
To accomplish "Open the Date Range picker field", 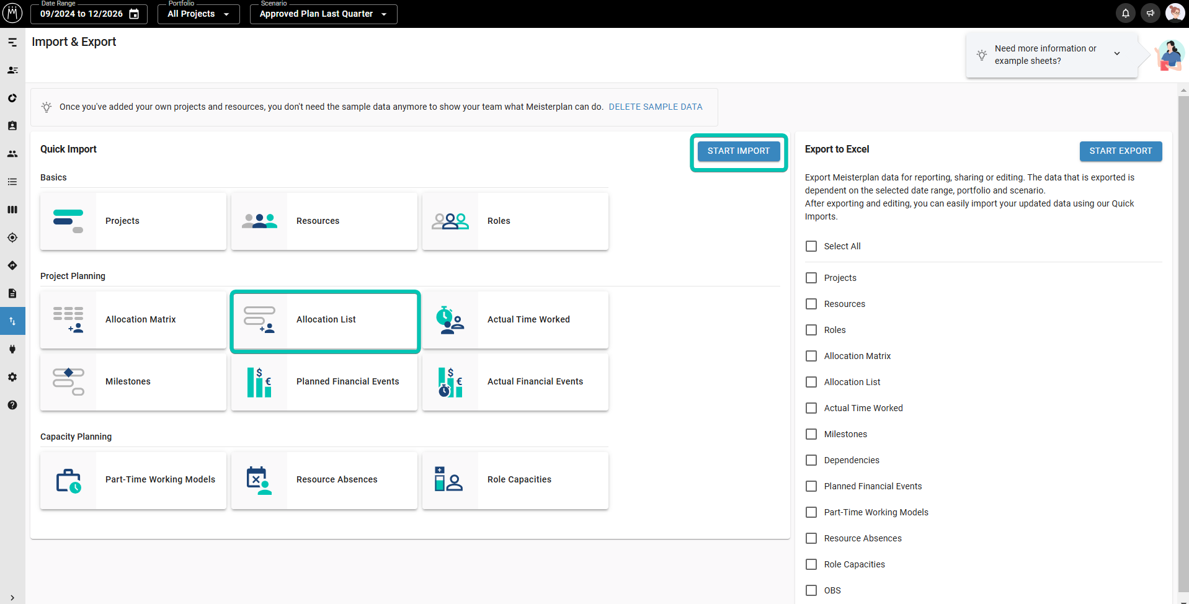I will pos(89,14).
